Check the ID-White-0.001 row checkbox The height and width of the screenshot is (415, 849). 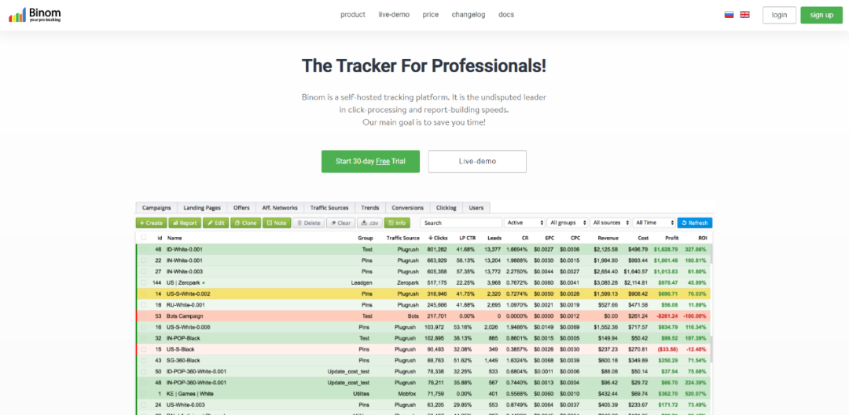[x=144, y=249]
